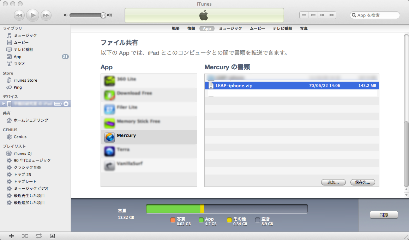
Task: Select the Filer Lite app icon
Action: pos(109,109)
